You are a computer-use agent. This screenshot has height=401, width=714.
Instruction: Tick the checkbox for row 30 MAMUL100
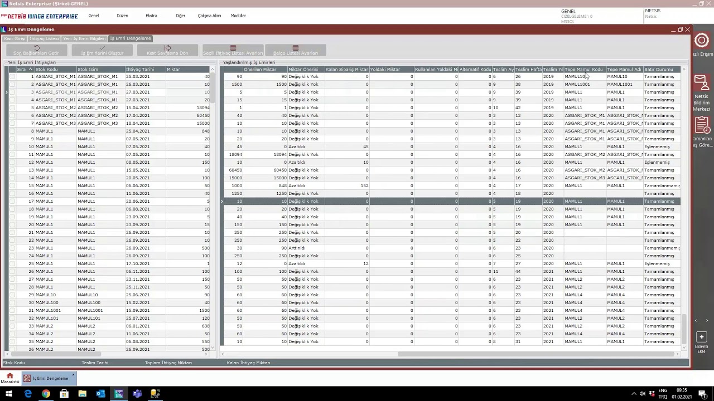(12, 302)
